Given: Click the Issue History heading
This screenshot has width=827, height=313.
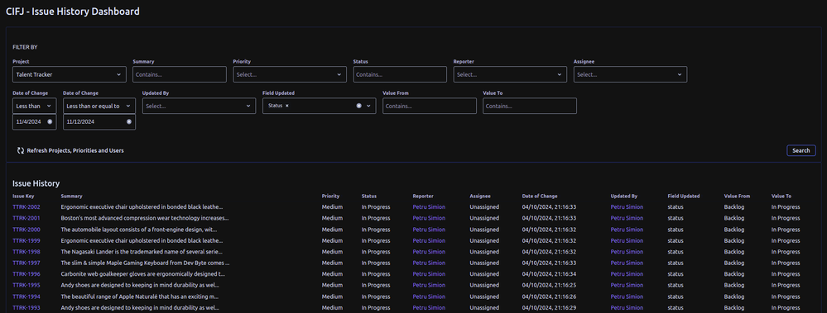Looking at the screenshot, I should coord(36,183).
